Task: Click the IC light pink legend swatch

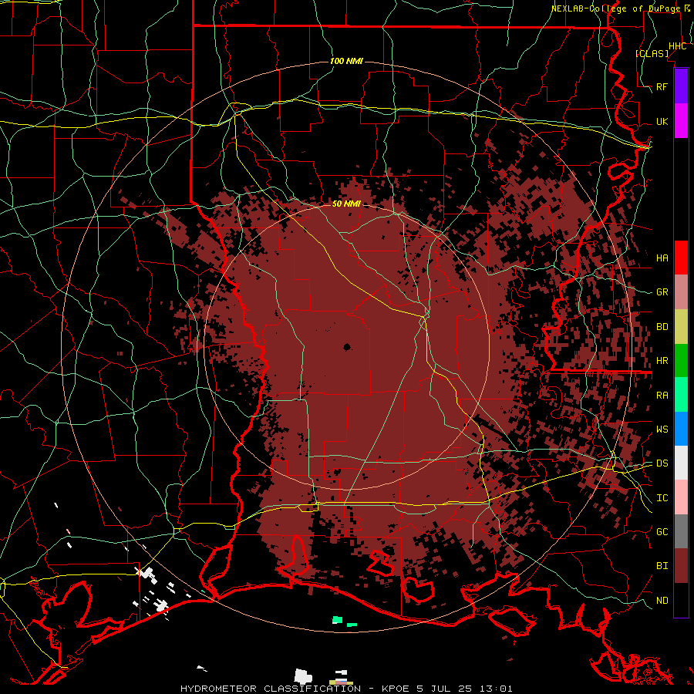Action: point(681,497)
